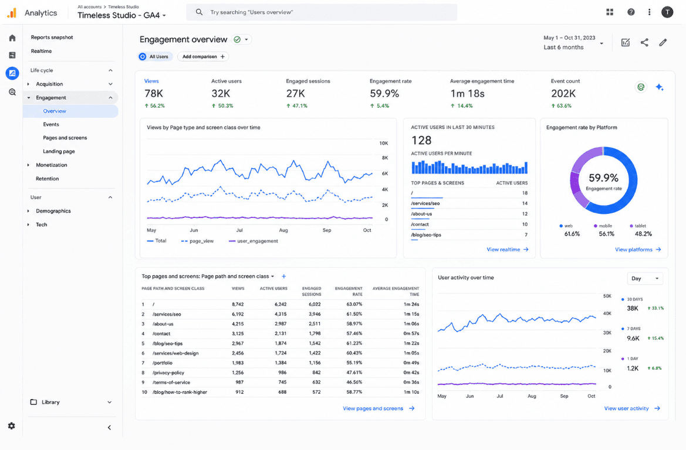This screenshot has width=686, height=450.
Task: Open the Day granularity dropdown
Action: click(645, 278)
